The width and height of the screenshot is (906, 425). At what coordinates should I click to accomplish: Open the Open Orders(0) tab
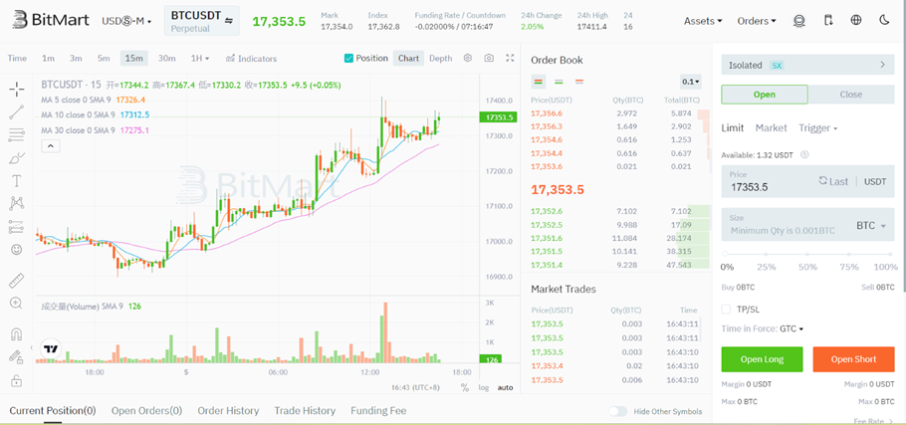[146, 411]
